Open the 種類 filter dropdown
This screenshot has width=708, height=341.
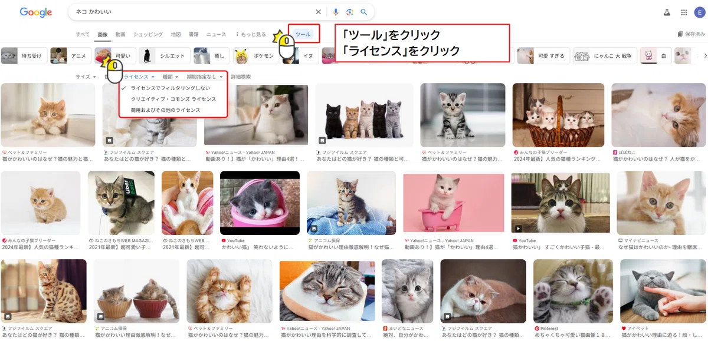point(171,77)
